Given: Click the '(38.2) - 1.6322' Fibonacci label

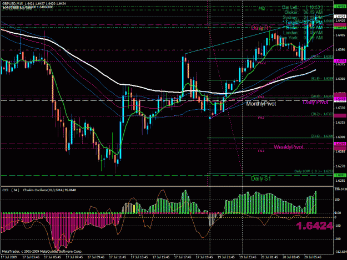Looking at the screenshot, I should click(322, 114).
